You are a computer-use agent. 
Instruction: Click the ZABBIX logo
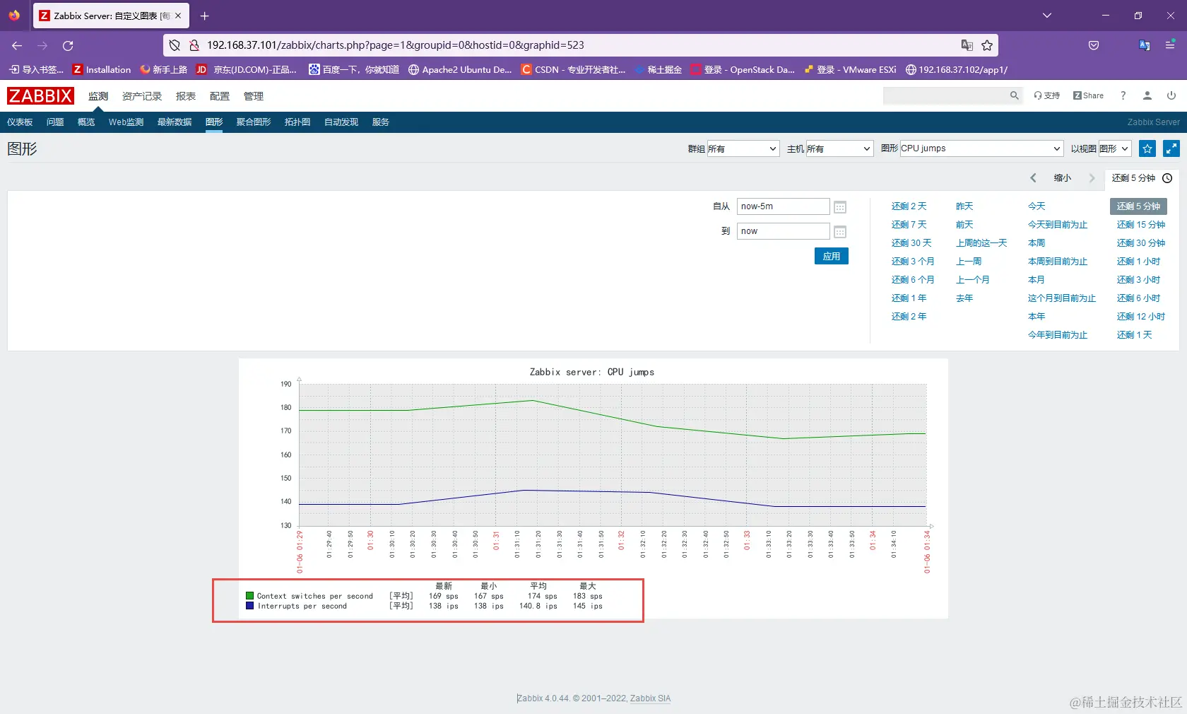tap(40, 95)
